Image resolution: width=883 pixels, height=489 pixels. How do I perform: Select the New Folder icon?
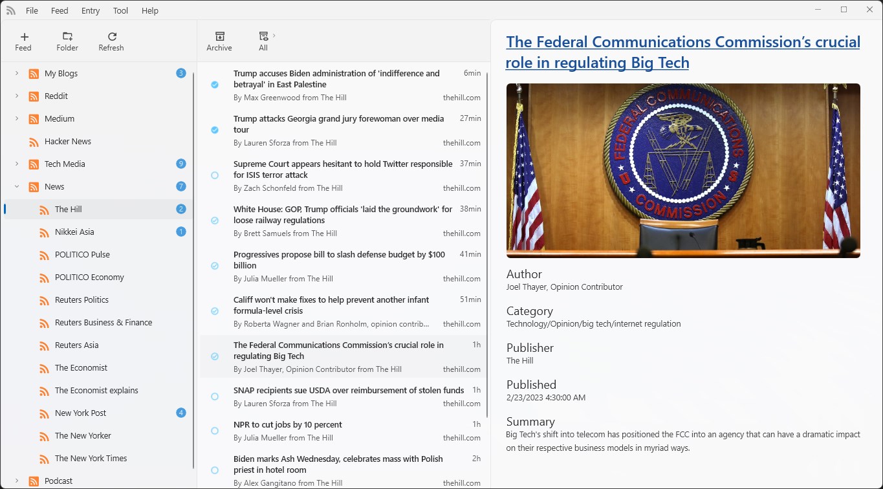tap(67, 40)
